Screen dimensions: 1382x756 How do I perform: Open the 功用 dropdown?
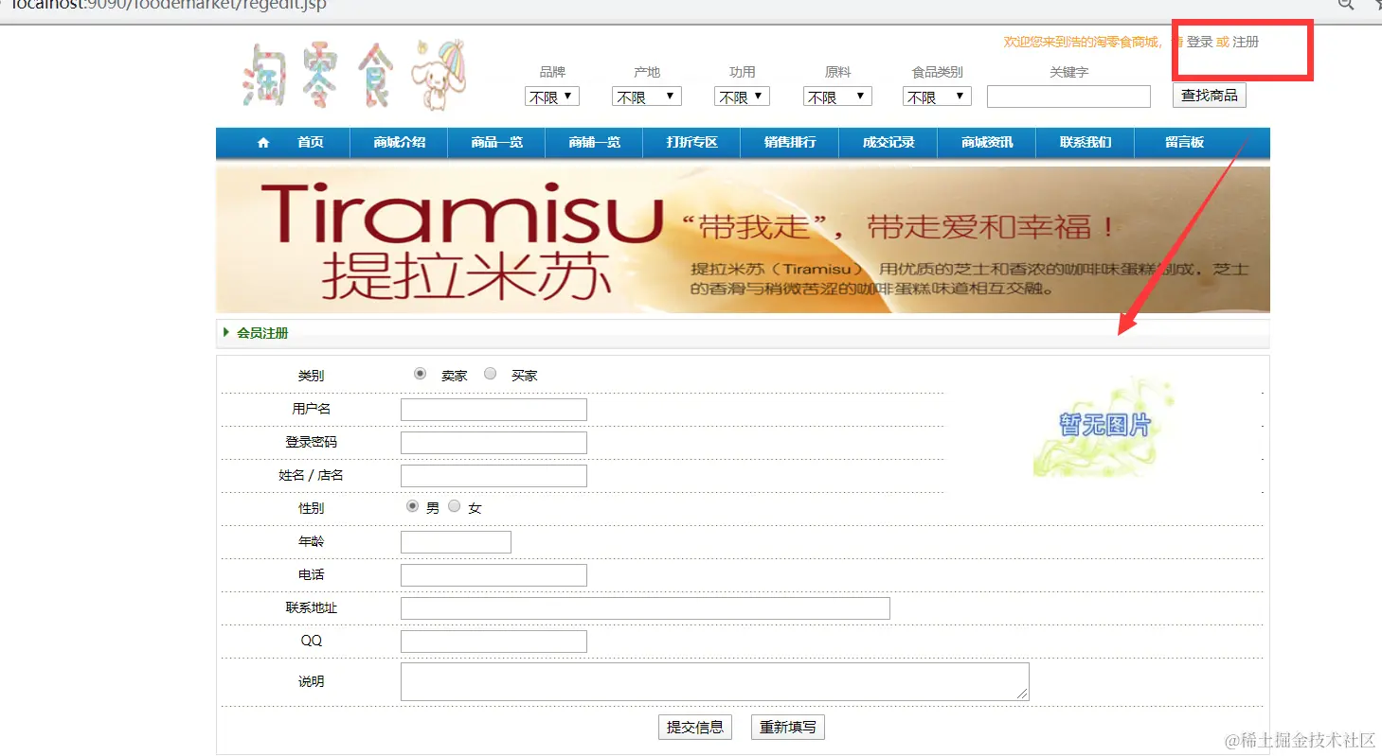(x=742, y=97)
